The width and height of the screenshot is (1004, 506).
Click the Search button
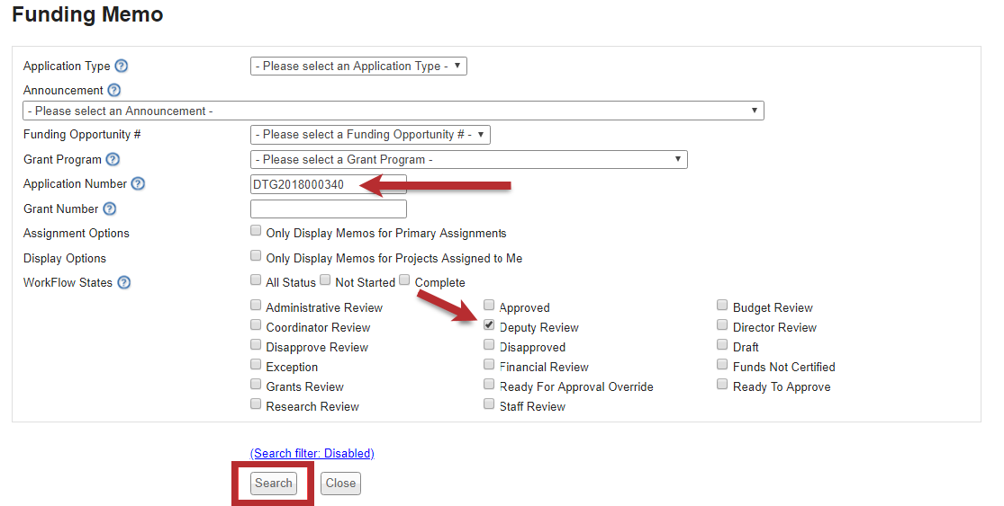tap(274, 484)
